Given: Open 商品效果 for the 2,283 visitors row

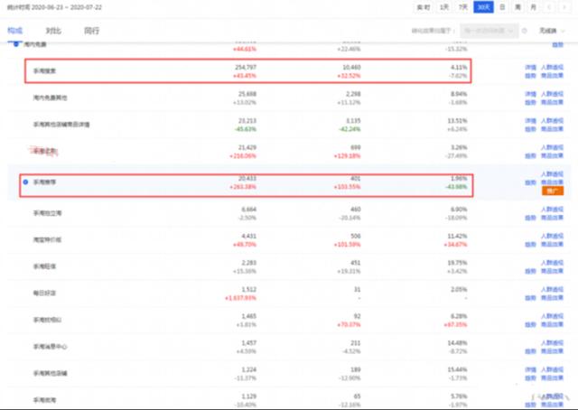Looking at the screenshot, I should coord(552,271).
